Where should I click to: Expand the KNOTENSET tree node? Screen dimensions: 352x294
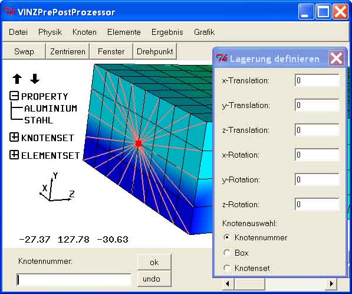14,137
